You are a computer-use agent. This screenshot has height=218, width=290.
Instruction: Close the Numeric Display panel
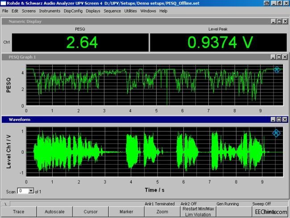click(286, 21)
